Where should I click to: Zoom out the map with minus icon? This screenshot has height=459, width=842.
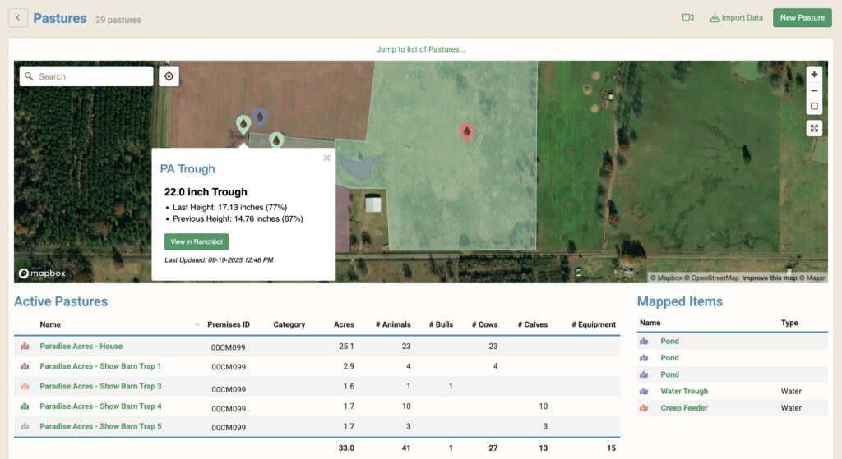(x=814, y=90)
